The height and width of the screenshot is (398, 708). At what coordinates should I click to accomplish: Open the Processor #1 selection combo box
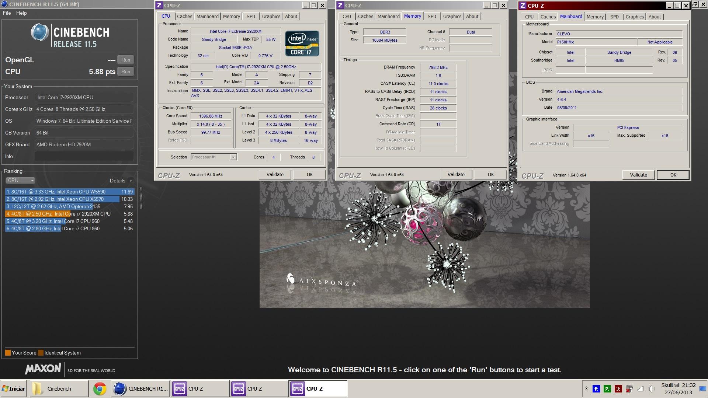coord(214,157)
